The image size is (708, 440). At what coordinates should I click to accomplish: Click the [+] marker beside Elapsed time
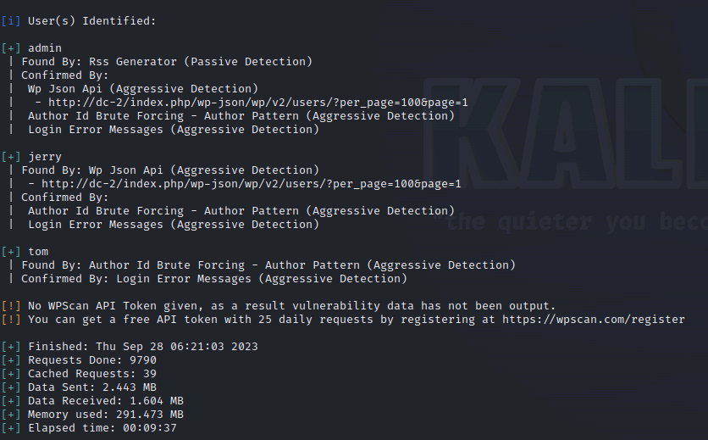click(11, 428)
